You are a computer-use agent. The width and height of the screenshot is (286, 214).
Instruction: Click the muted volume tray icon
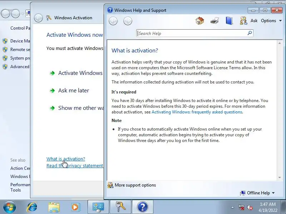pyautogui.click(x=250, y=207)
